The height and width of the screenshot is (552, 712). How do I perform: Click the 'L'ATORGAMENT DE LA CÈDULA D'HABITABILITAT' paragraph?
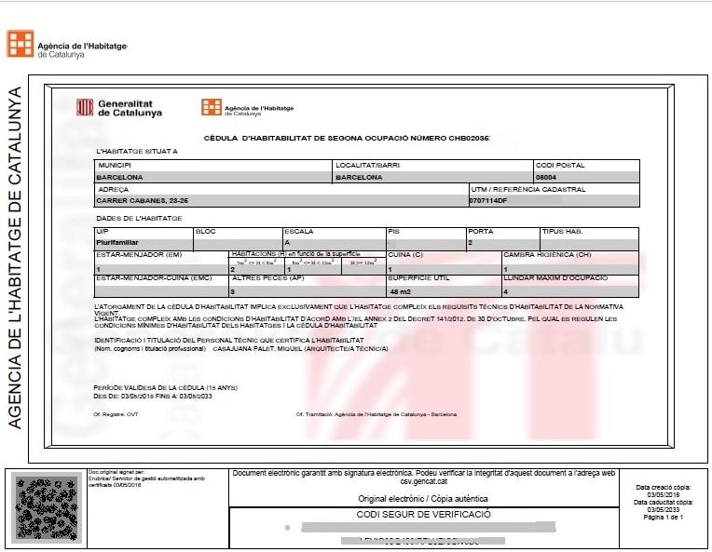click(x=359, y=310)
